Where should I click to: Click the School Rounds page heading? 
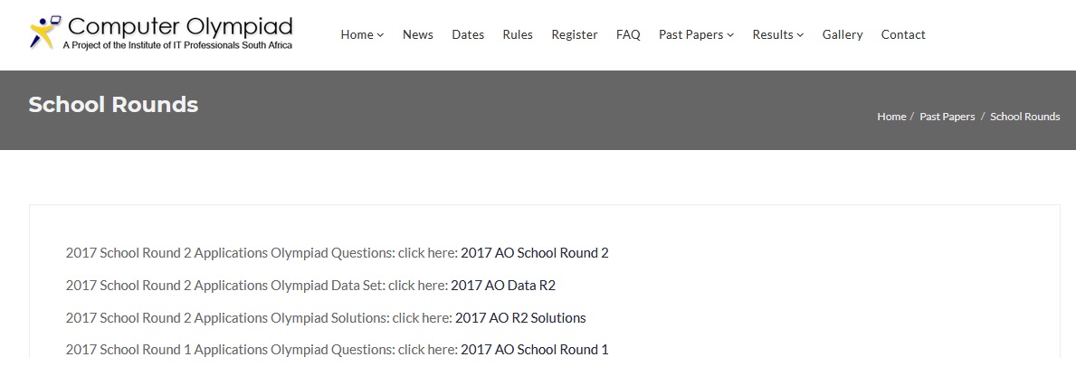113,105
